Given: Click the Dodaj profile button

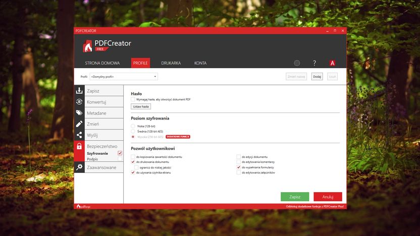Looking at the screenshot, I should pyautogui.click(x=317, y=77).
